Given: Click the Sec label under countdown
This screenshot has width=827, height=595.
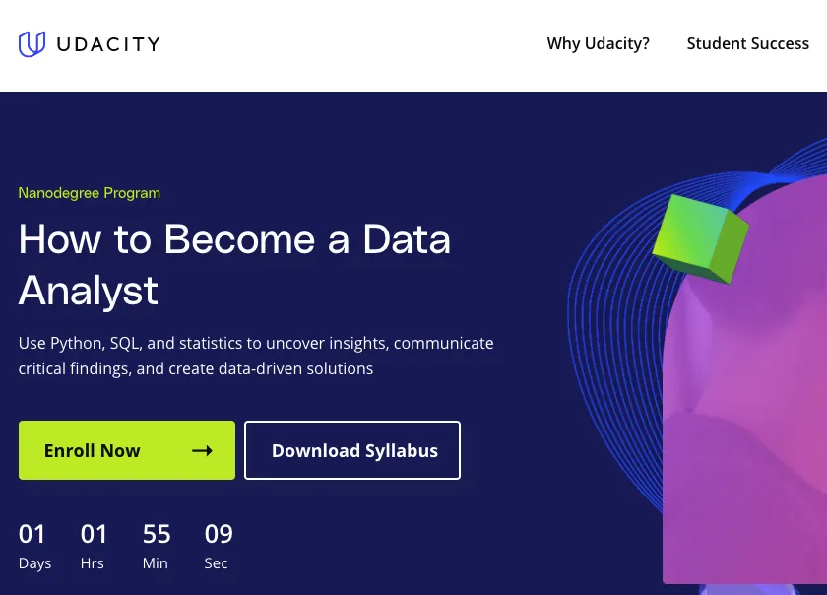Looking at the screenshot, I should click(216, 563).
